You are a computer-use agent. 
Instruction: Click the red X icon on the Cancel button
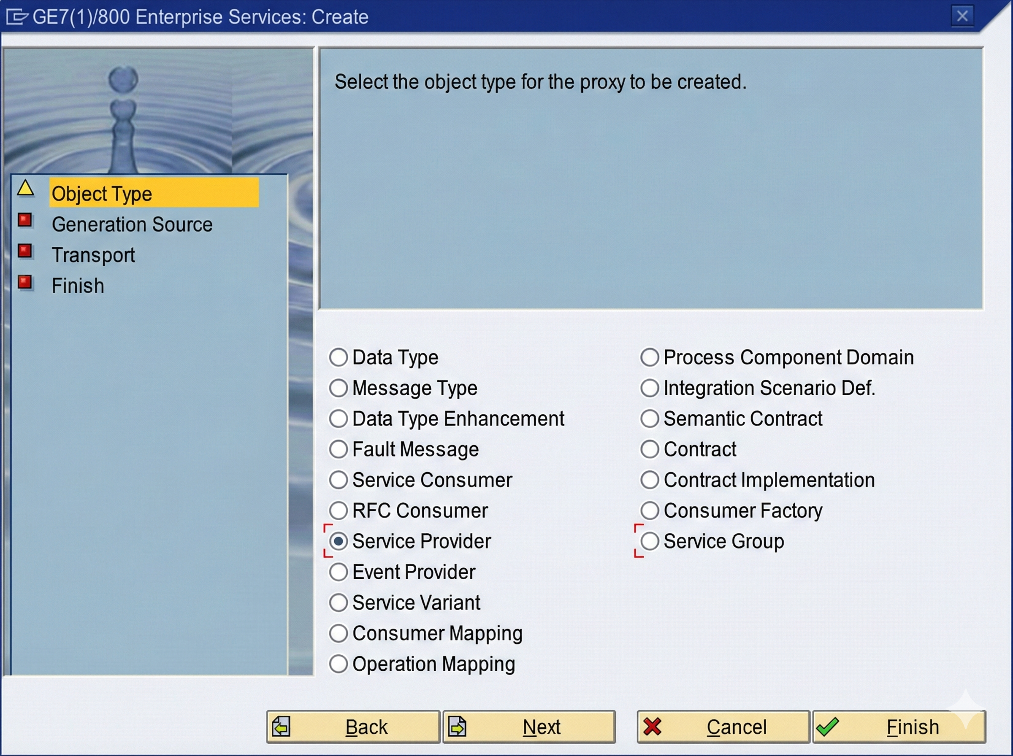tap(652, 726)
